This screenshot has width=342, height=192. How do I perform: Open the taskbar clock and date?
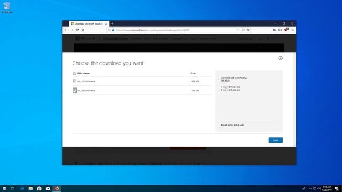[327, 188]
